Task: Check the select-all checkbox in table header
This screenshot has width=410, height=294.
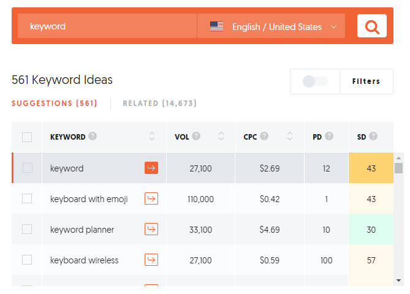Action: coord(27,137)
